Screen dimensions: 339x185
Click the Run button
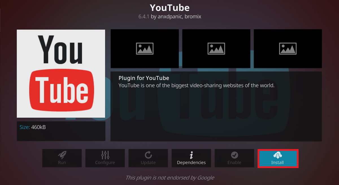pos(62,158)
